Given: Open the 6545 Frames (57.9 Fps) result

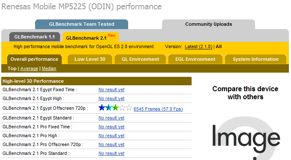Looking at the screenshot, I should pyautogui.click(x=158, y=109).
